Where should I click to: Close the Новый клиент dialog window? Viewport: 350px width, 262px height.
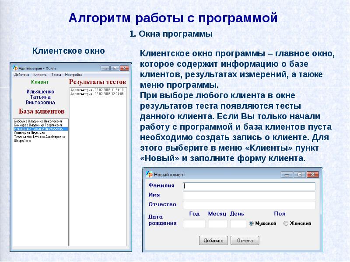point(312,174)
